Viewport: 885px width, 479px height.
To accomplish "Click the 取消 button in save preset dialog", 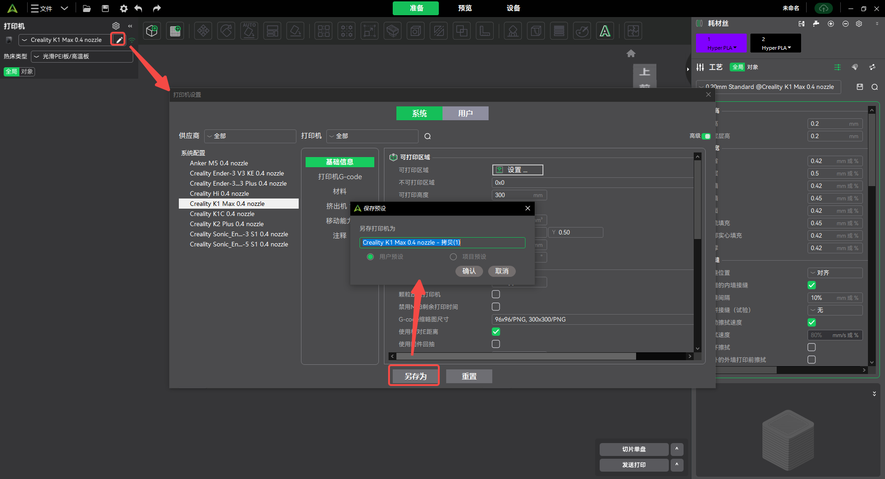I will coord(502,271).
